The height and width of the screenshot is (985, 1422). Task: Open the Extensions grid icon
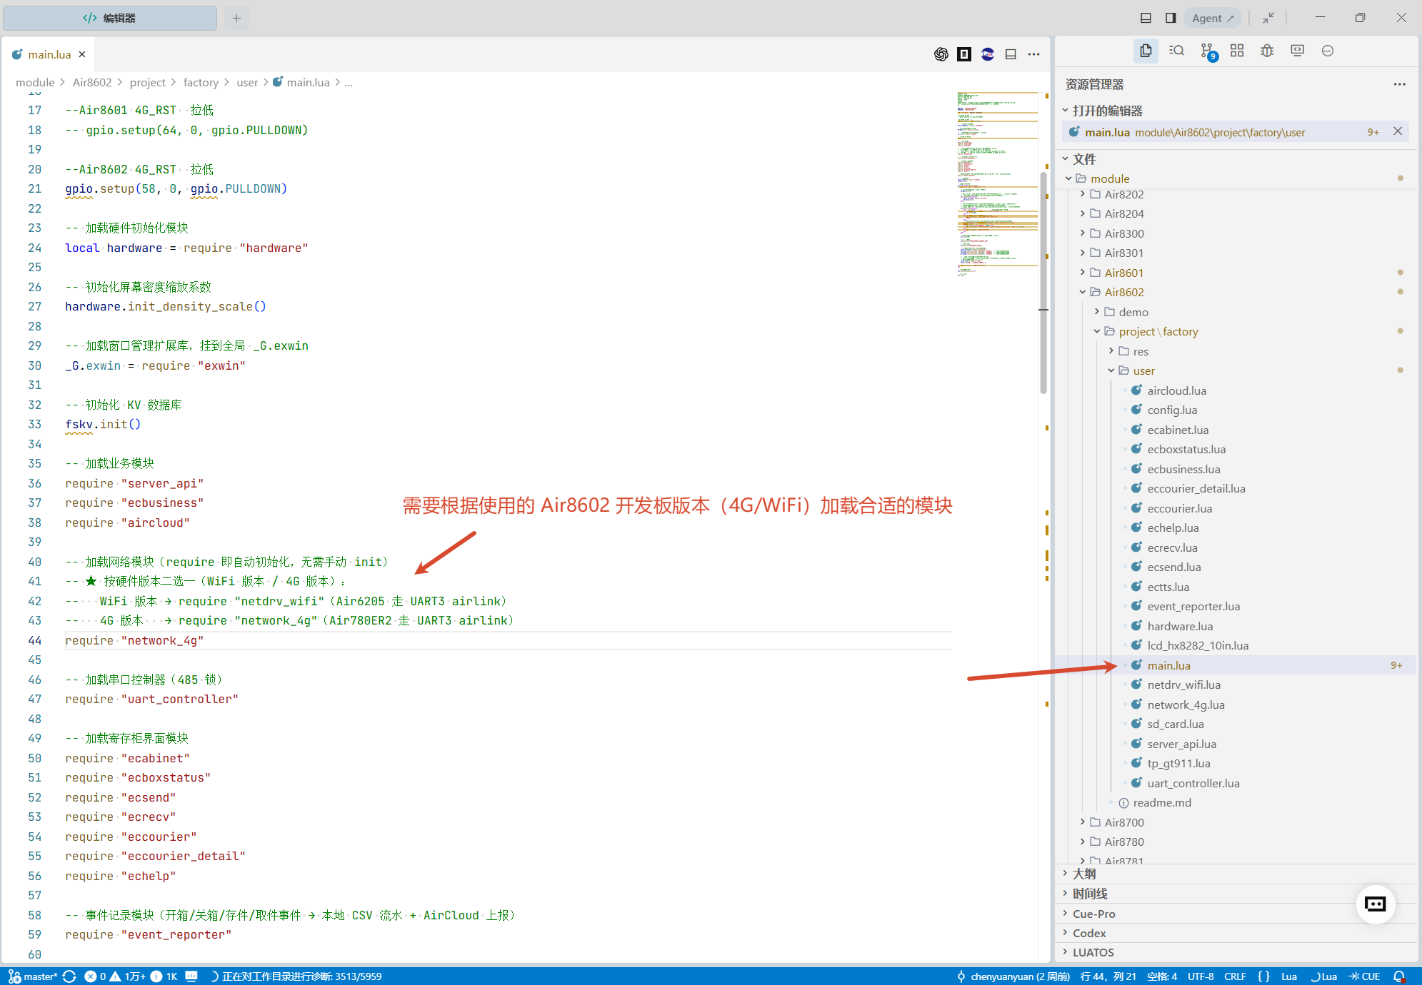[1237, 51]
